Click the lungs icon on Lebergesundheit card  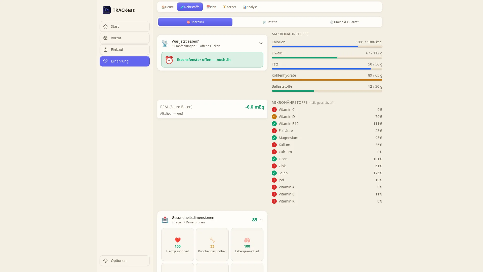(x=247, y=240)
